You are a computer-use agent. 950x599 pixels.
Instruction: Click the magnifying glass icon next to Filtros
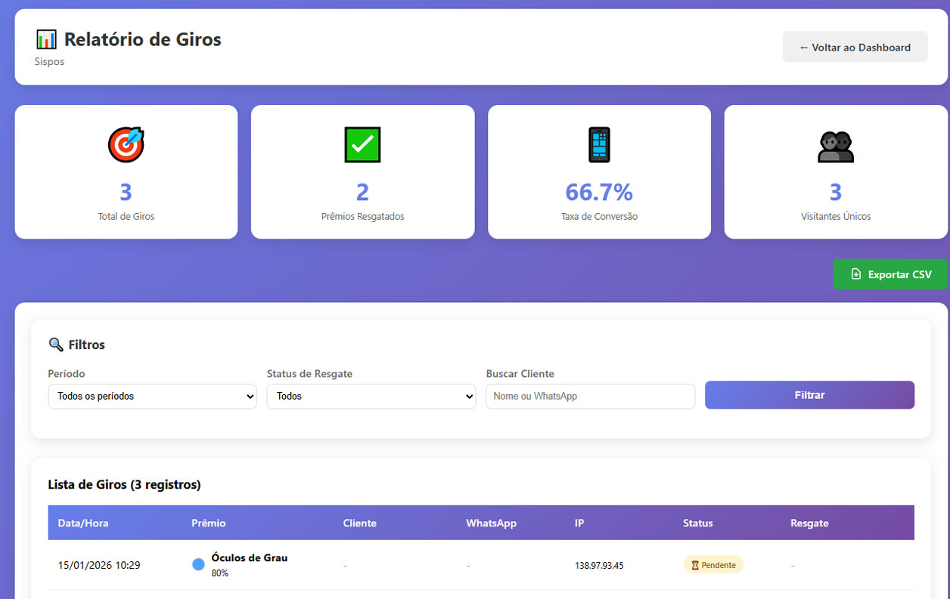point(56,344)
